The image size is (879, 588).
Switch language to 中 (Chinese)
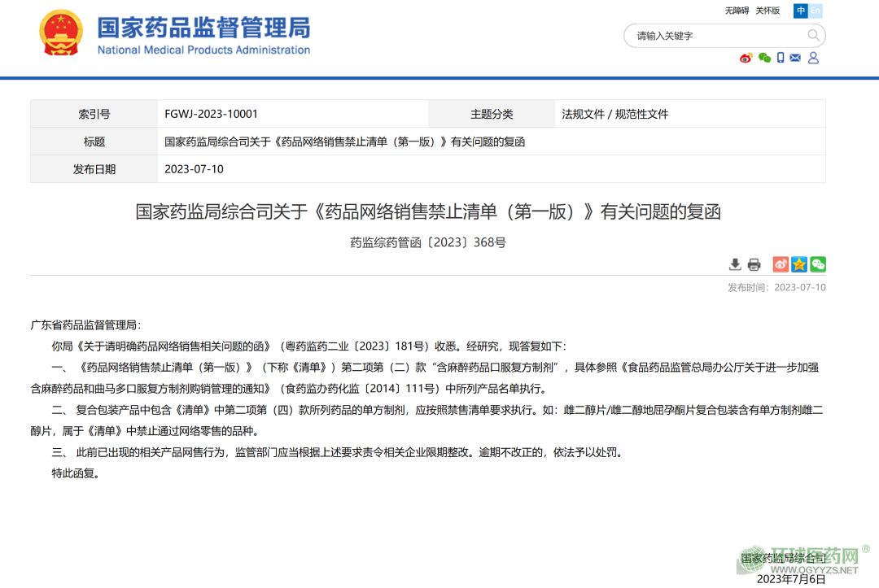click(x=801, y=11)
